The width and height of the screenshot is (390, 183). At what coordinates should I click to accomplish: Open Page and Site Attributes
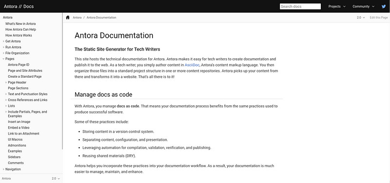pyautogui.click(x=25, y=70)
